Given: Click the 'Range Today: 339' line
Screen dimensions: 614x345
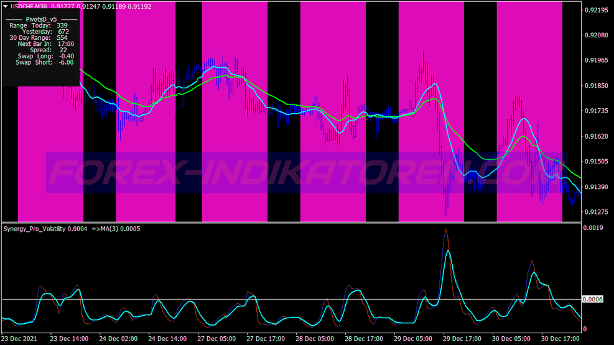Looking at the screenshot, I should point(39,25).
